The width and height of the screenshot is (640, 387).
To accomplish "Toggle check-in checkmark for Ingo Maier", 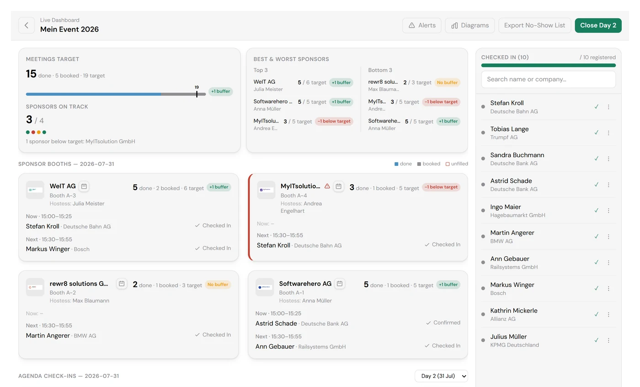I will (596, 211).
